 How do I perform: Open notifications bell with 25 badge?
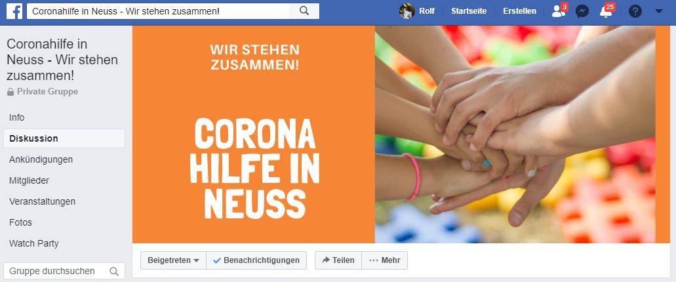(x=606, y=11)
